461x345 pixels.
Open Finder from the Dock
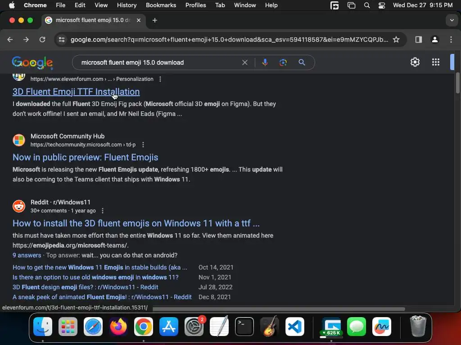(43, 327)
